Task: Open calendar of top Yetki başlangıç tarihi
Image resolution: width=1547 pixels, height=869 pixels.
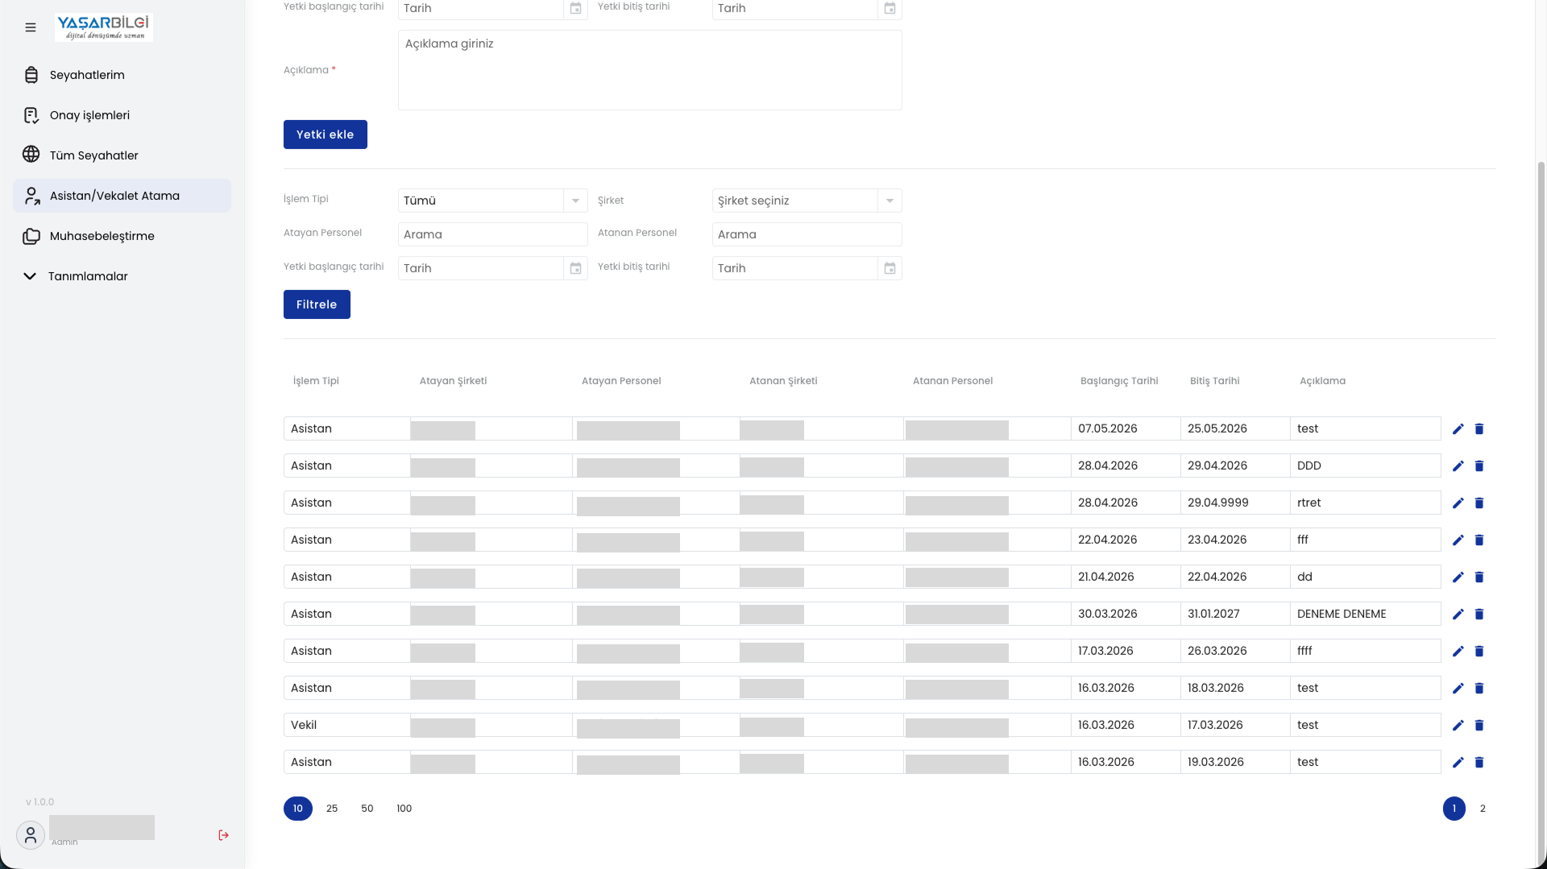Action: click(575, 8)
